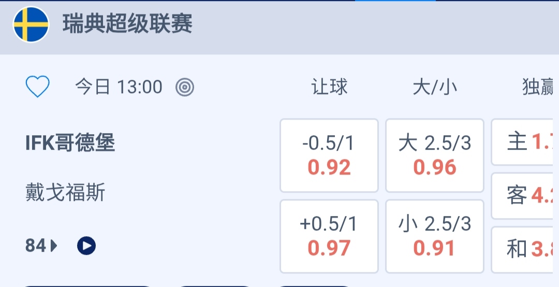Tap the Sweden flag league icon
This screenshot has width=559, height=287.
(x=31, y=24)
